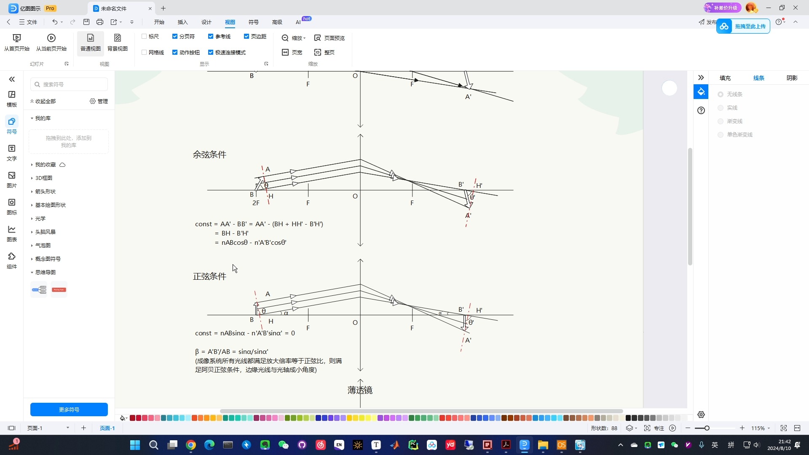This screenshot has width=809, height=455.
Task: Disable the 参考线 checkbox
Action: point(211,36)
